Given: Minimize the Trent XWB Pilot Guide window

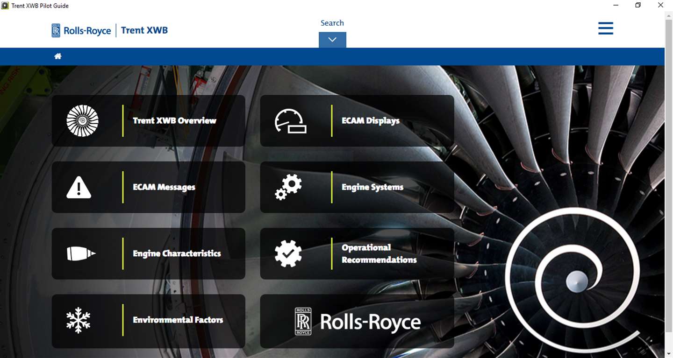Looking at the screenshot, I should pyautogui.click(x=616, y=6).
